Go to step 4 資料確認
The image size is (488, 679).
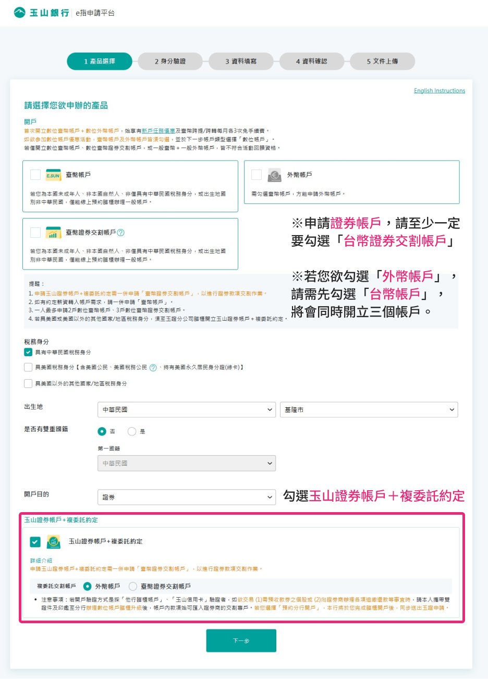coord(312,62)
